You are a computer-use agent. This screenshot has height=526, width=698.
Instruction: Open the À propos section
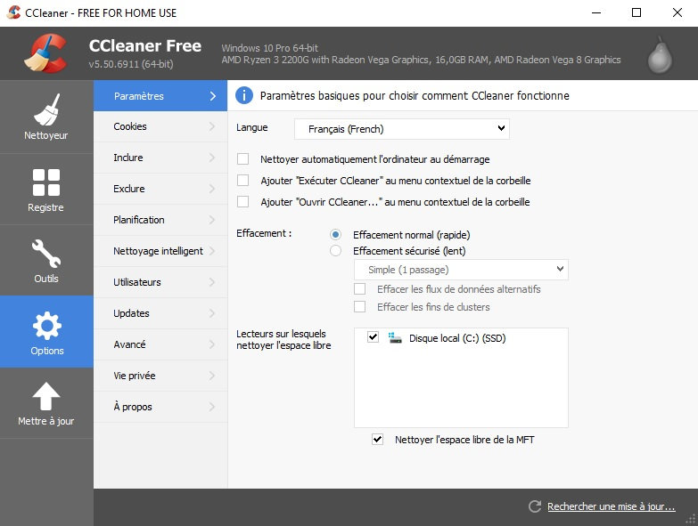(160, 407)
